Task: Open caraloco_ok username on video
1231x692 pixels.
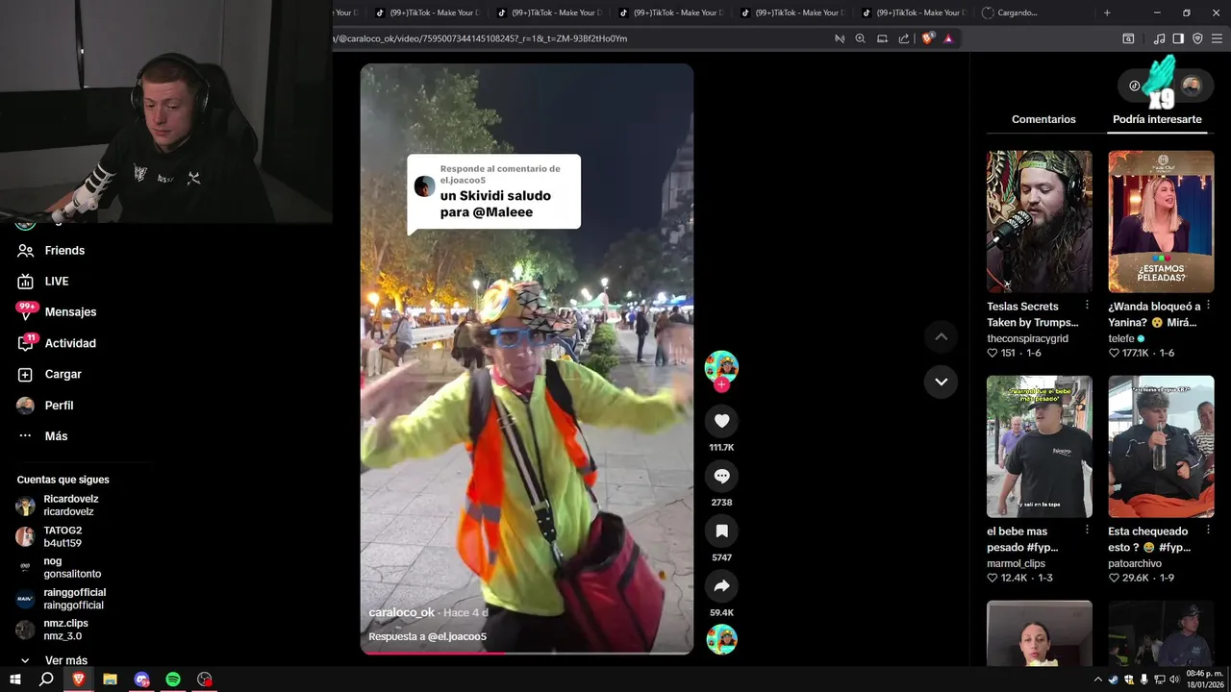Action: [402, 612]
